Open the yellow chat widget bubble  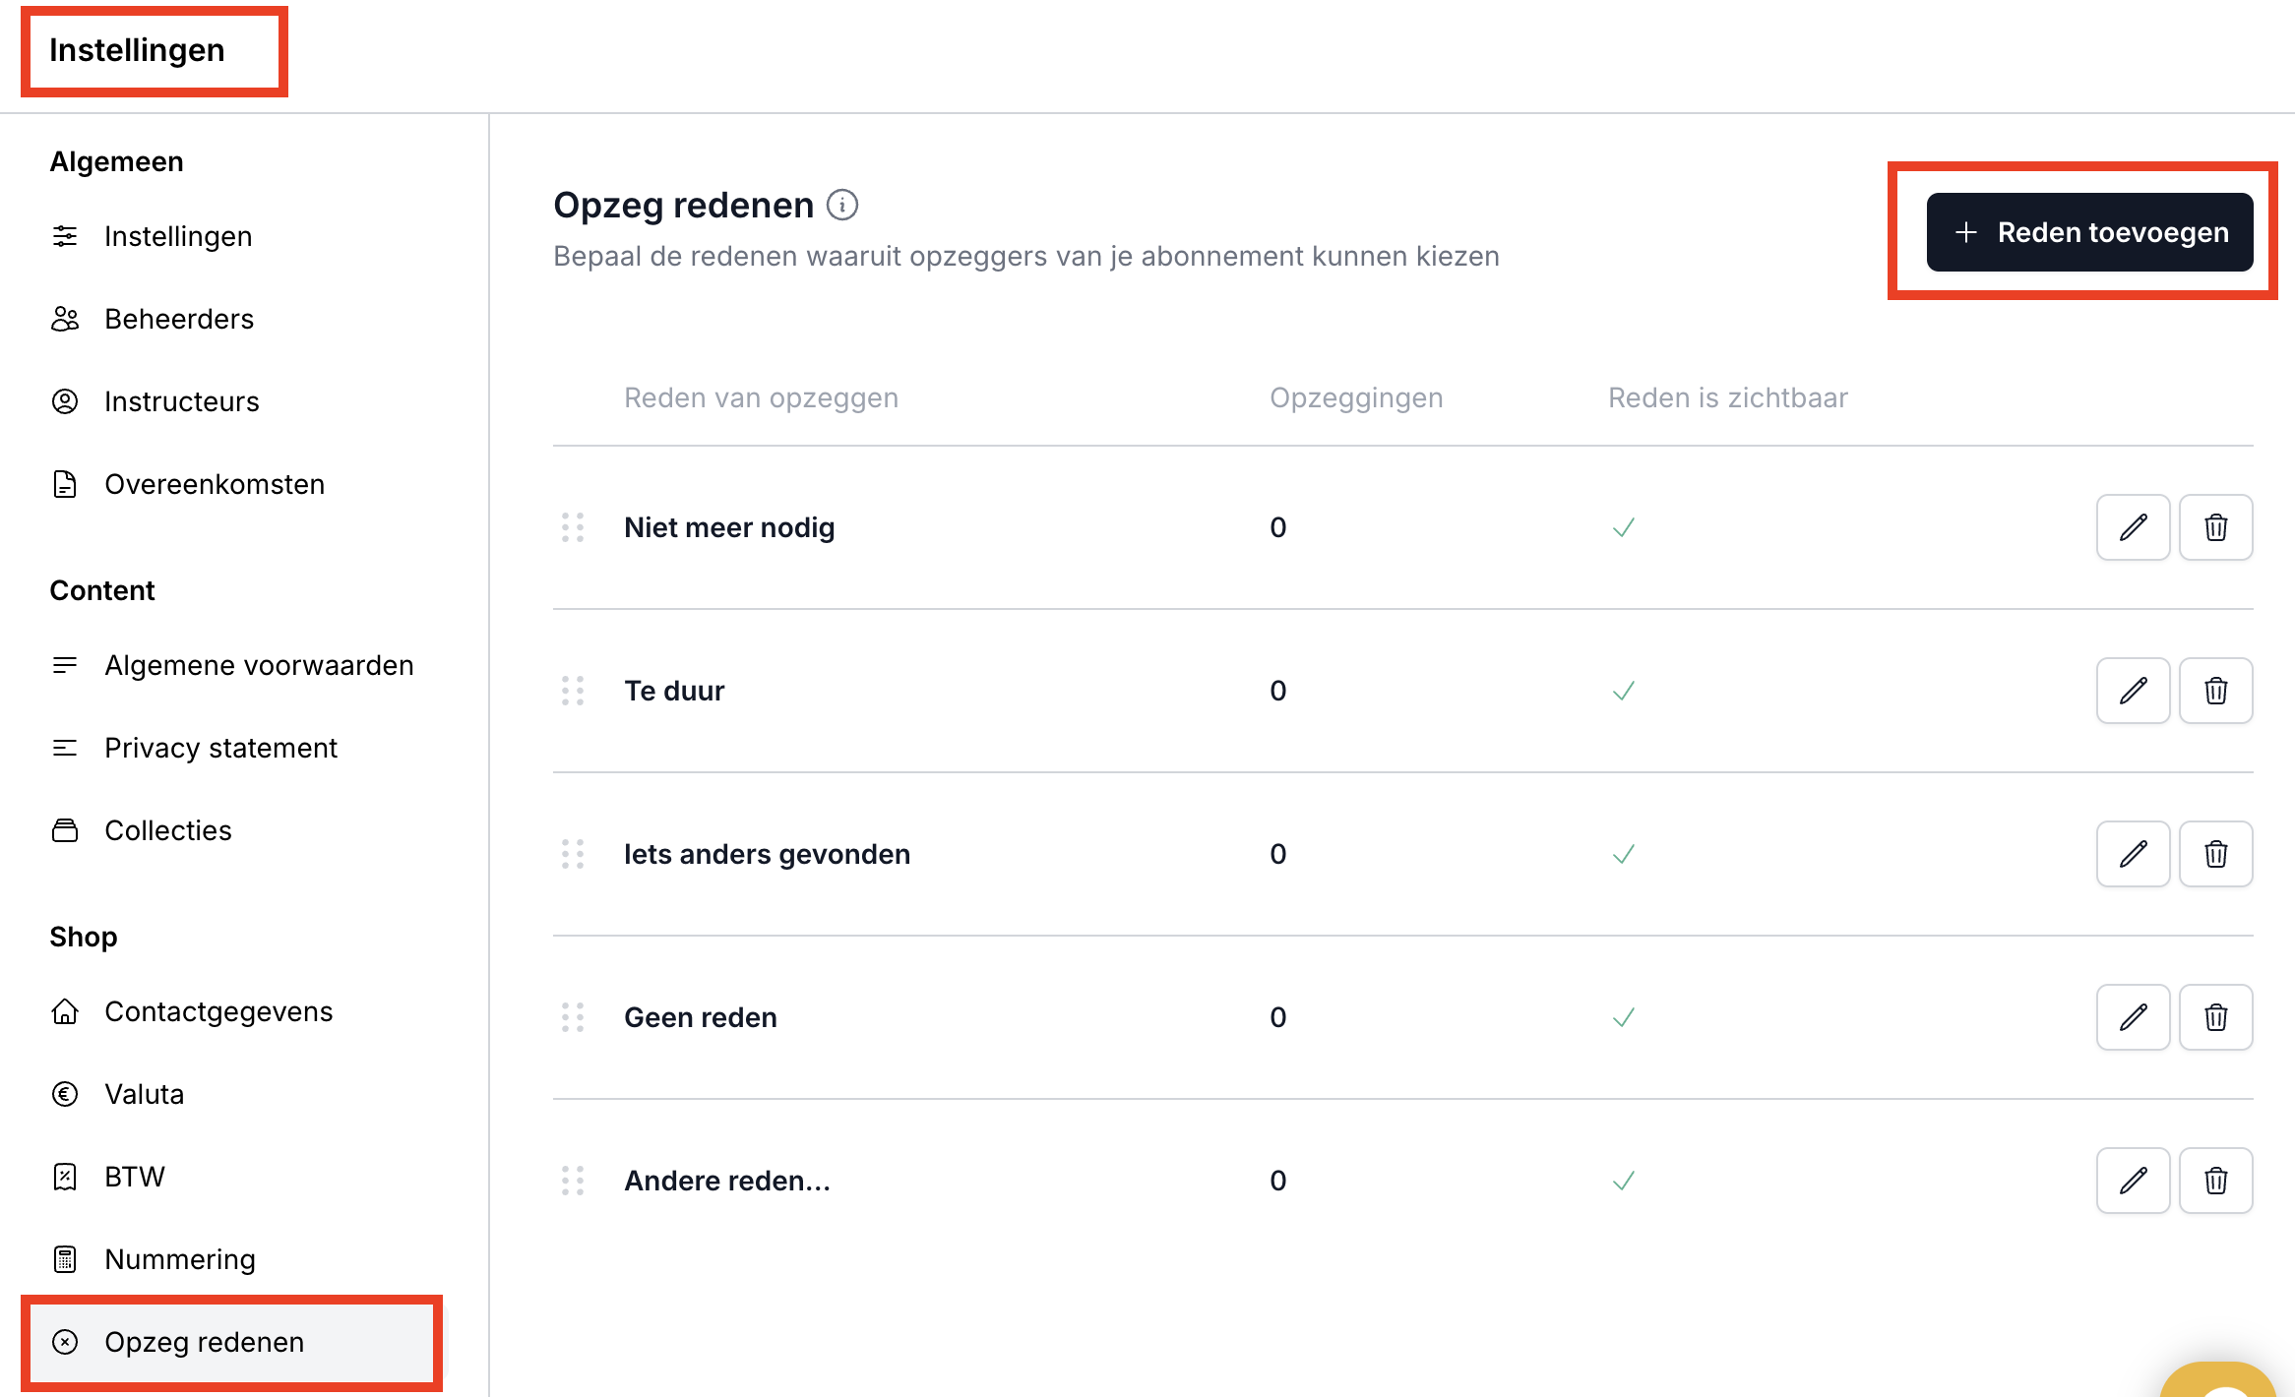[2220, 1381]
